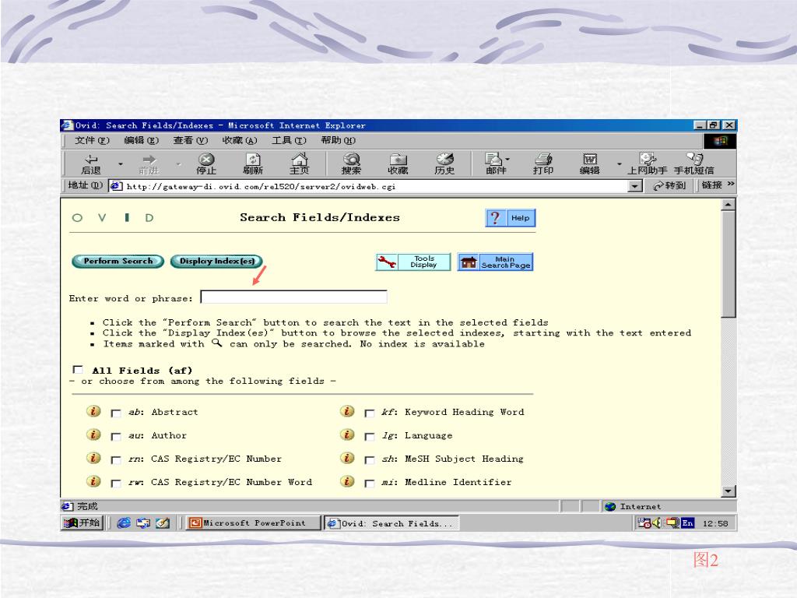Image resolution: width=797 pixels, height=598 pixels.
Task: Click the Refresh (刷新) toolbar icon
Action: click(253, 164)
